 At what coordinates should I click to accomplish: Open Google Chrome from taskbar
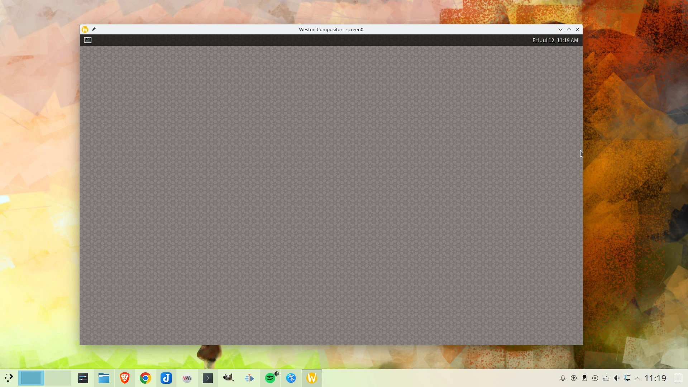pyautogui.click(x=145, y=378)
